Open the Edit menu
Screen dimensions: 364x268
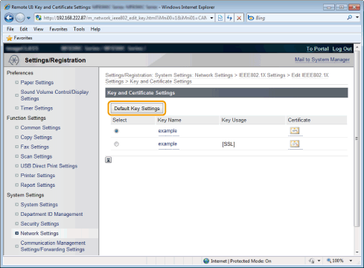point(24,29)
